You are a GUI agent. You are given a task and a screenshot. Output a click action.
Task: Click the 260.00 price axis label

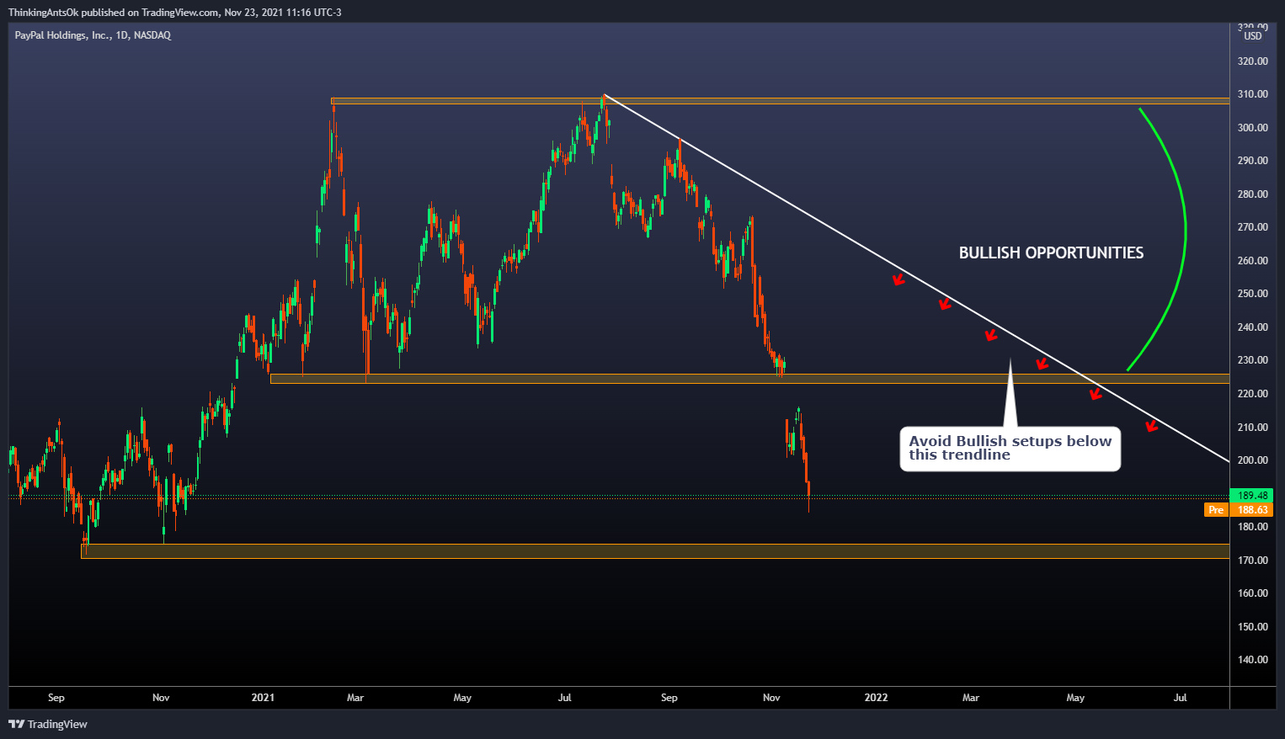(1253, 261)
